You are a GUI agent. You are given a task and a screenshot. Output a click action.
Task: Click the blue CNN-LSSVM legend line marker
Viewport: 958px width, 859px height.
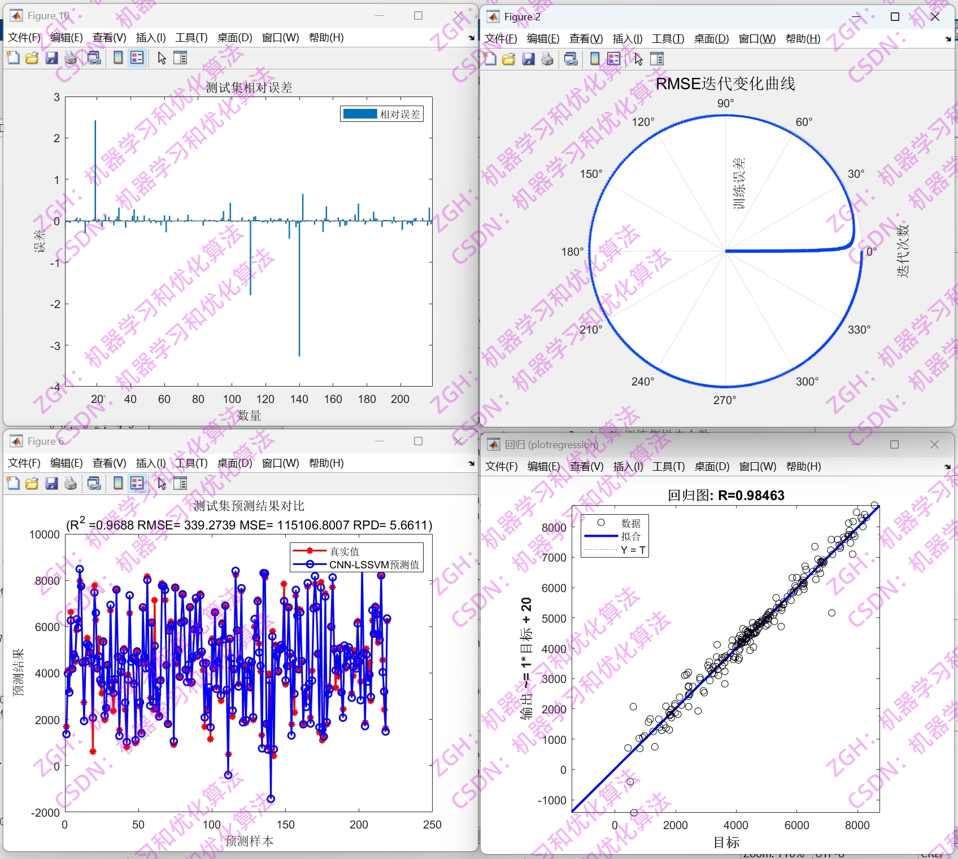(x=310, y=564)
